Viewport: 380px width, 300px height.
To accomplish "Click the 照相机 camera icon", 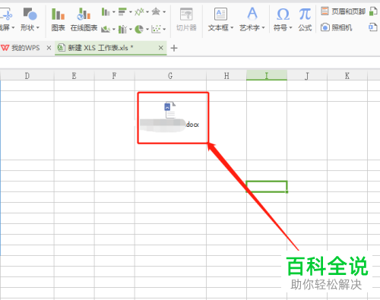I will click(x=325, y=27).
